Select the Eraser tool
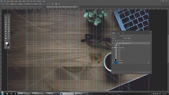This screenshot has width=169, height=95. pyautogui.click(x=6, y=29)
